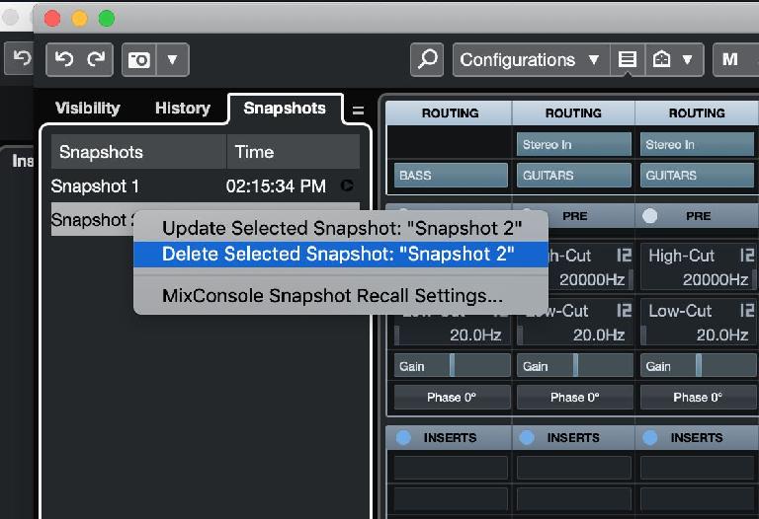Toggle Phase 0° on the BASS channel
The image size is (759, 519).
pos(452,398)
